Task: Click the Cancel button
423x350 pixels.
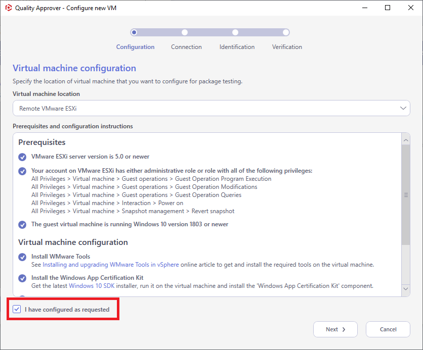Action: pyautogui.click(x=388, y=329)
